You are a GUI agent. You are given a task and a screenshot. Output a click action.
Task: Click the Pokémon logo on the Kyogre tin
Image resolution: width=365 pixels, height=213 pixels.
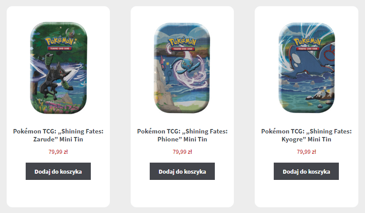coord(307,42)
